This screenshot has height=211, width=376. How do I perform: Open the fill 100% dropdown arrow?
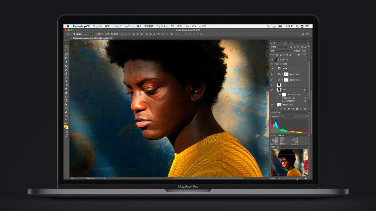pos(308,55)
